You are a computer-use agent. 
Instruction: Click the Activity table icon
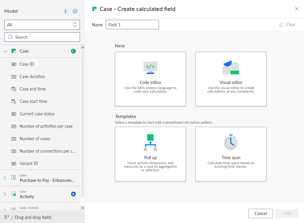14,194
